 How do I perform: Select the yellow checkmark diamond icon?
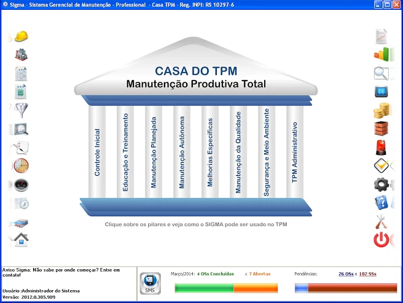click(x=381, y=166)
